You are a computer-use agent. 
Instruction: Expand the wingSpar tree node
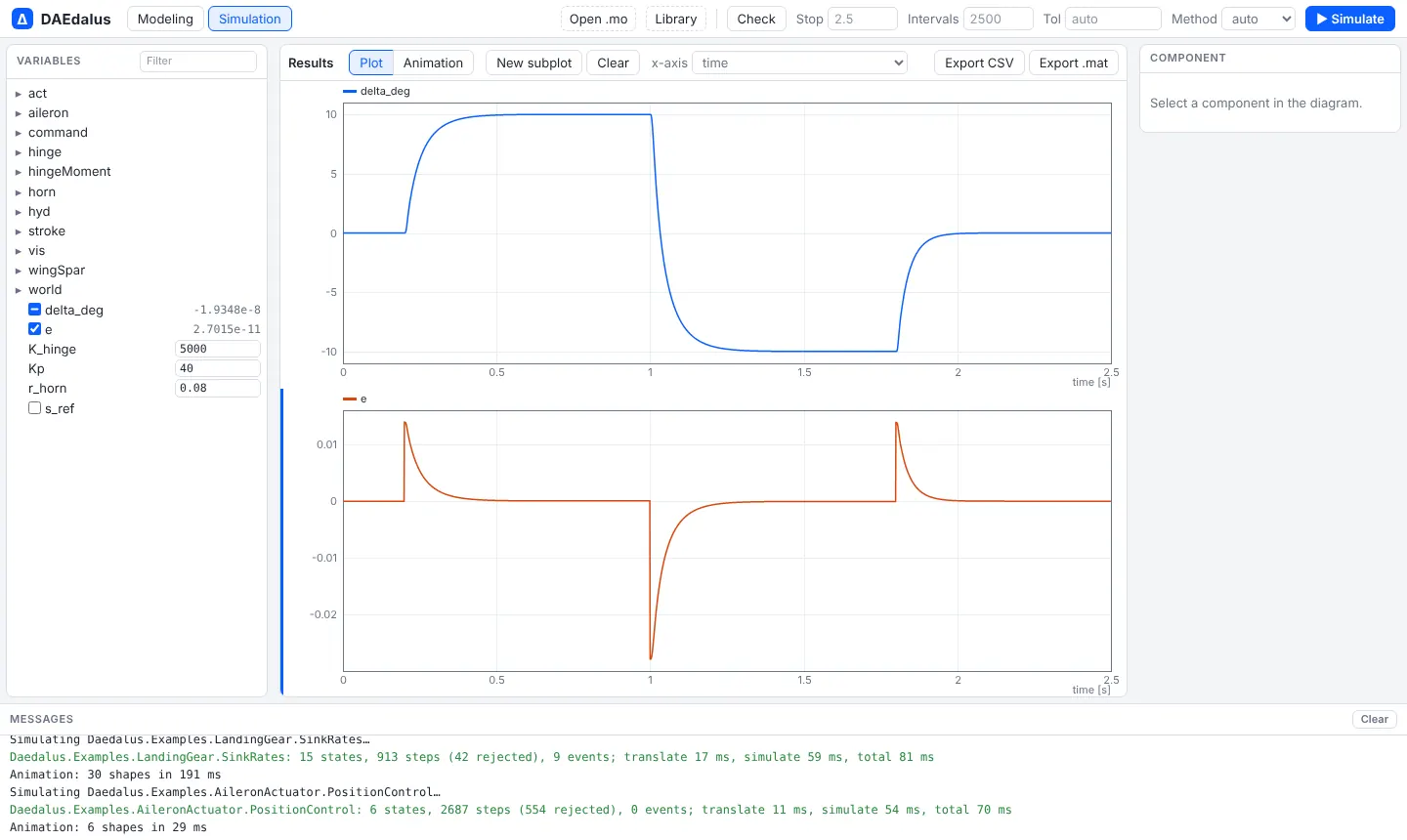[19, 271]
